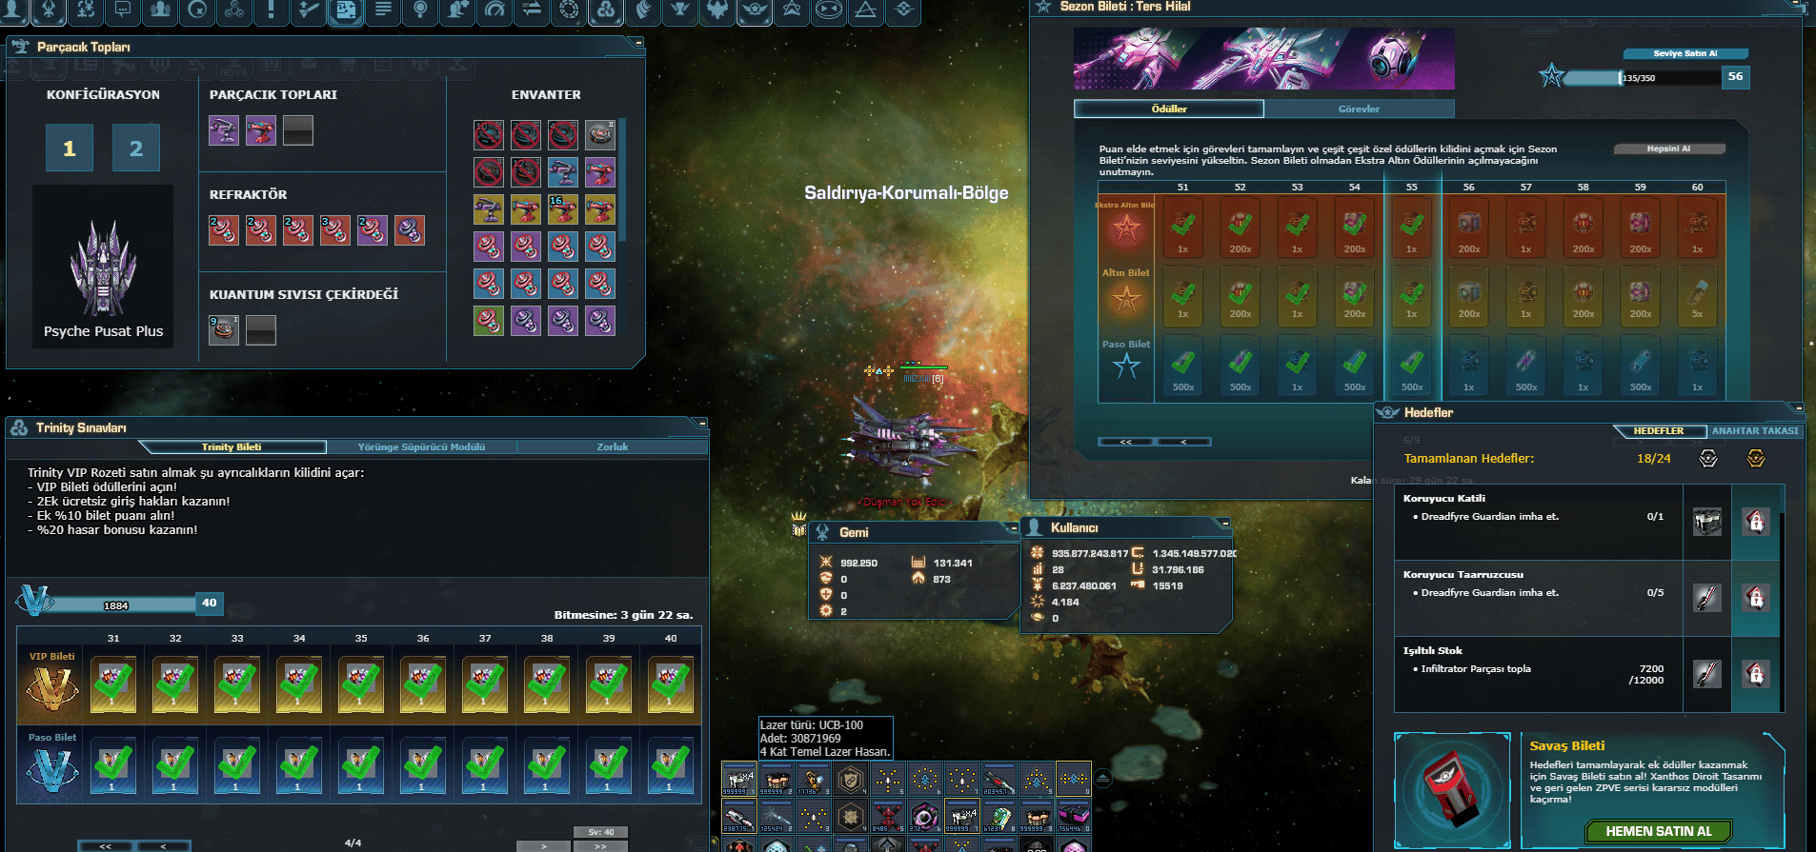The width and height of the screenshot is (1816, 852).
Task: Click the gold hexagon badge in Hedefler panel
Action: pyautogui.click(x=1755, y=459)
